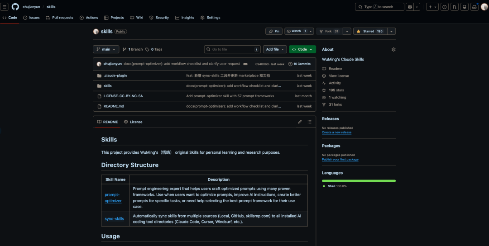The image size is (489, 246).
Task: Open the sync-skills link in table
Action: pos(114,219)
